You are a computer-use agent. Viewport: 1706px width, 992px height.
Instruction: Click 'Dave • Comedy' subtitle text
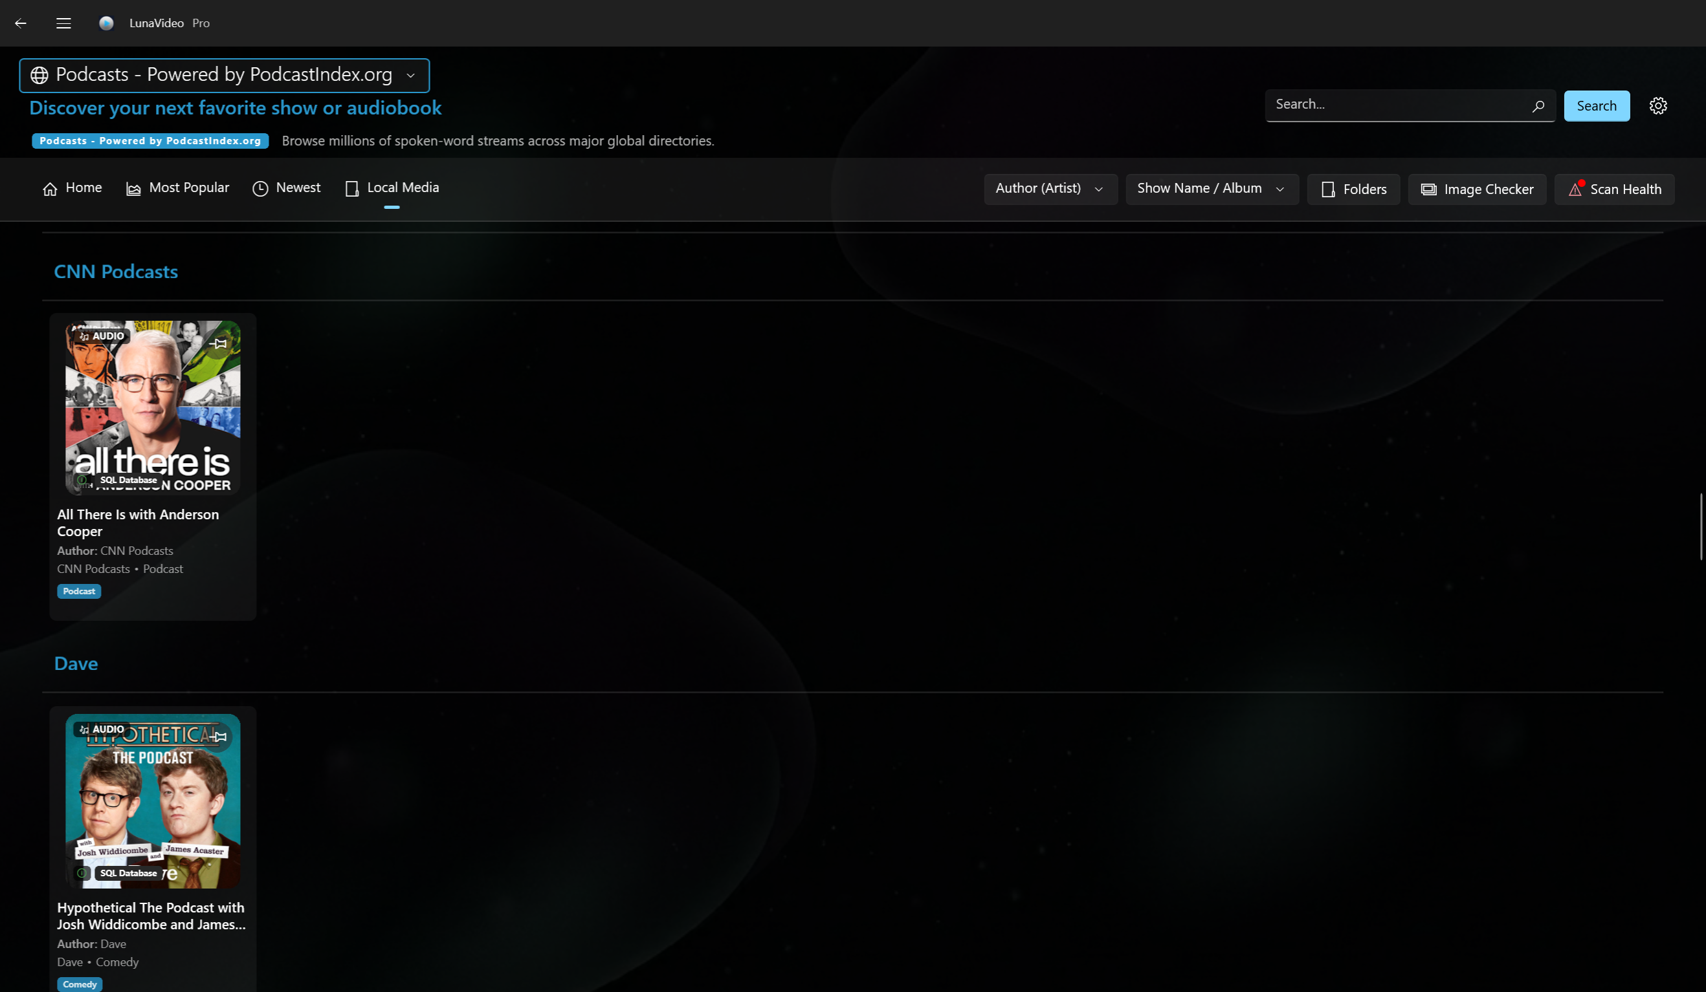click(x=98, y=962)
